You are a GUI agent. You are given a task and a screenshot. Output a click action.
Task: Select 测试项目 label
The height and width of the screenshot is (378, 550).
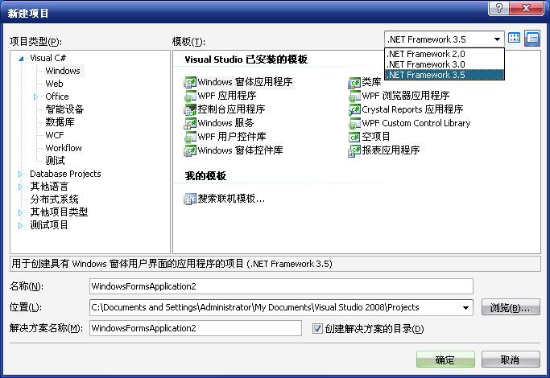click(x=49, y=225)
